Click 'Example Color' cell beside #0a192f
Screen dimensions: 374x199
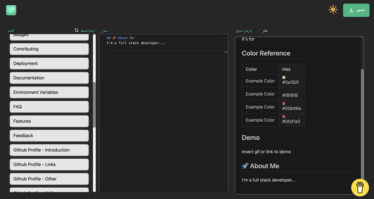click(x=260, y=81)
